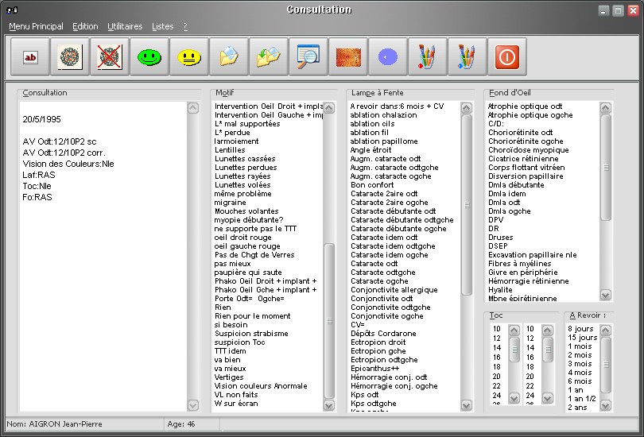Select 'Choroïdose myopique' in Fond d'Oeil
This screenshot has height=437, width=644.
[529, 150]
